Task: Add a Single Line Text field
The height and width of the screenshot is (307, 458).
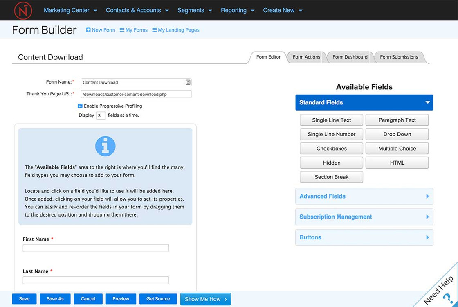Action: click(332, 120)
